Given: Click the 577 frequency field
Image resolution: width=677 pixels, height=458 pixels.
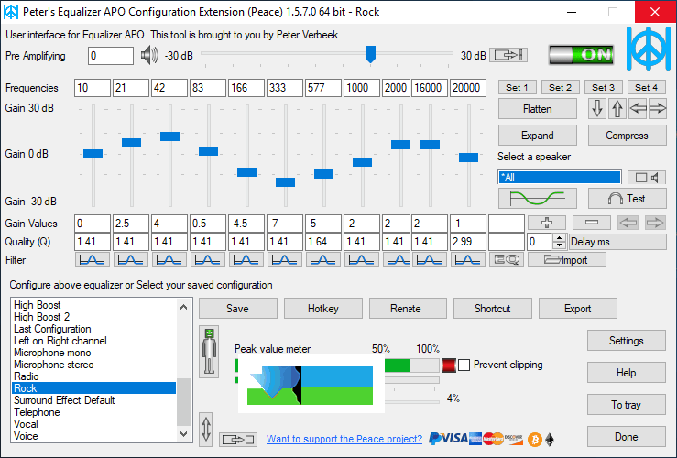Looking at the screenshot, I should pos(322,88).
